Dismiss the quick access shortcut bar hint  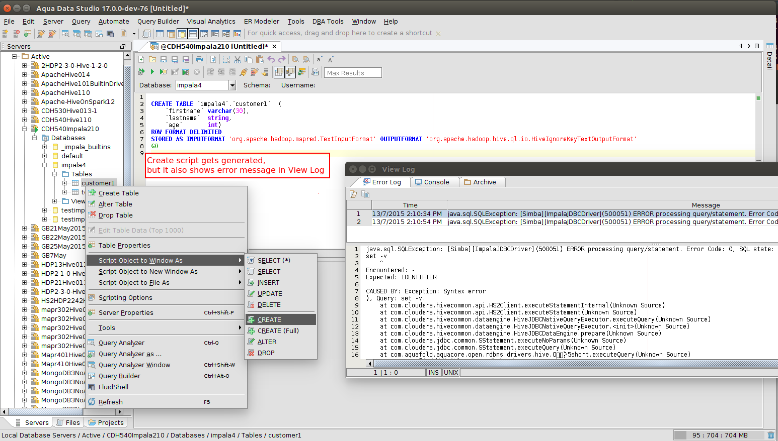pyautogui.click(x=438, y=34)
